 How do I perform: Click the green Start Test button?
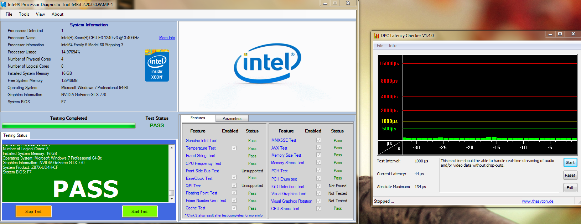tap(140, 212)
